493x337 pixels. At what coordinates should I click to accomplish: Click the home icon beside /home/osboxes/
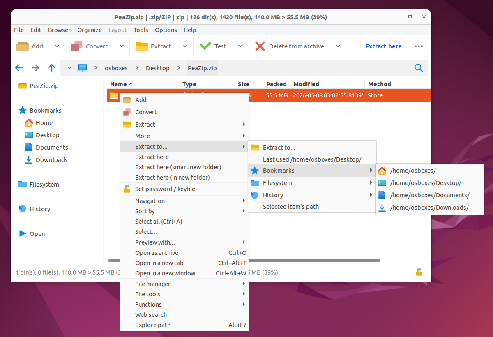click(x=382, y=171)
